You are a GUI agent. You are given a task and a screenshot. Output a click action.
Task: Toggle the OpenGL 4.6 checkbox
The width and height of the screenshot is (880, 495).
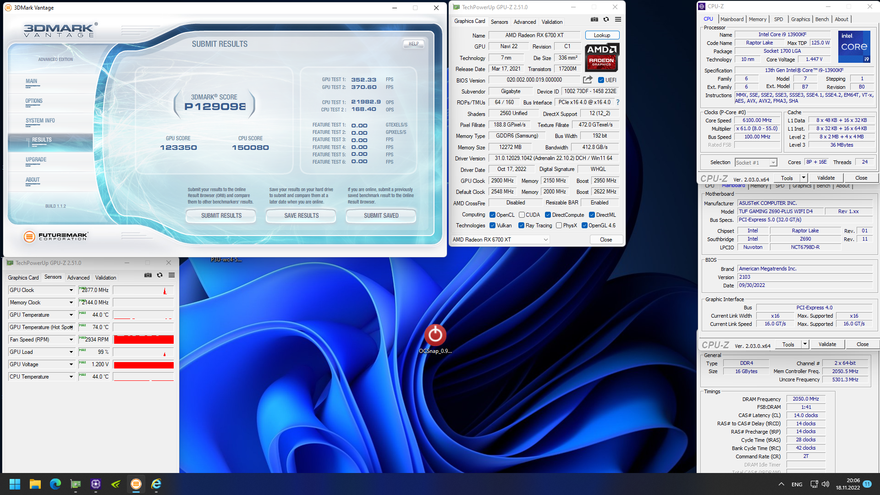point(584,225)
